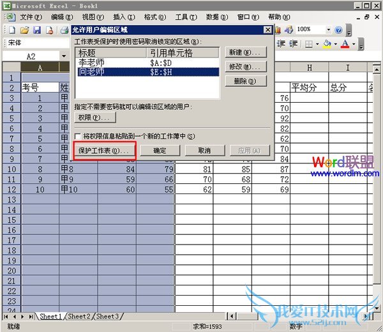Viewport: 383px width, 332px height.
Task: Click the 新建 (New) range button
Action: click(x=246, y=52)
